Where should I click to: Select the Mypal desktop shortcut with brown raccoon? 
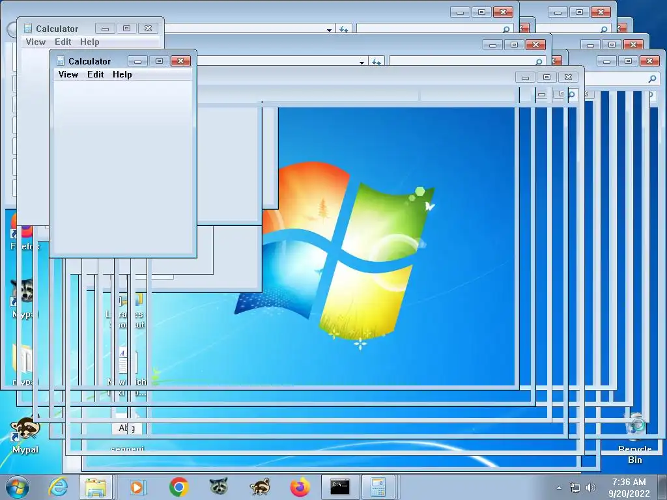(25, 434)
